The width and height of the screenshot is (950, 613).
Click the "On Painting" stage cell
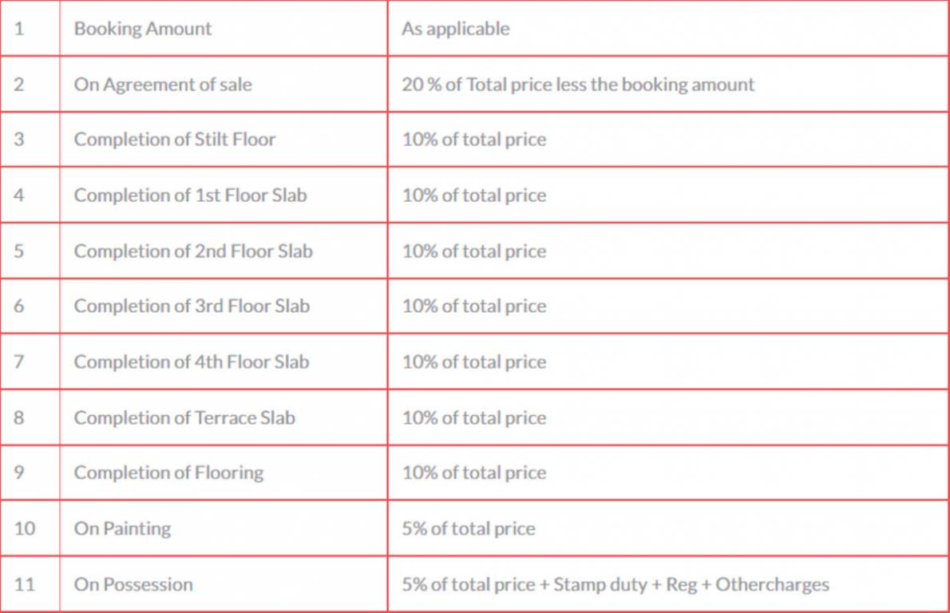tap(122, 528)
